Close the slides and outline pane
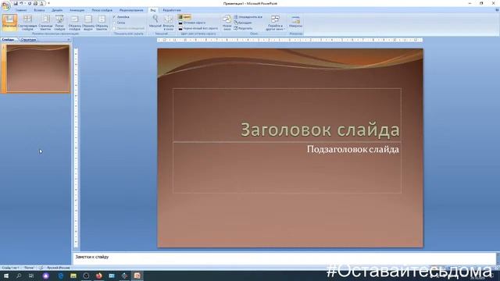Screen dimensions: 500x281 (x=69, y=40)
